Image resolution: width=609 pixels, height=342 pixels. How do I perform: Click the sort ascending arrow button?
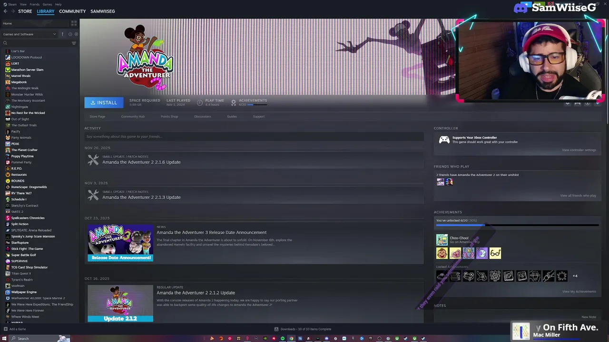point(62,34)
